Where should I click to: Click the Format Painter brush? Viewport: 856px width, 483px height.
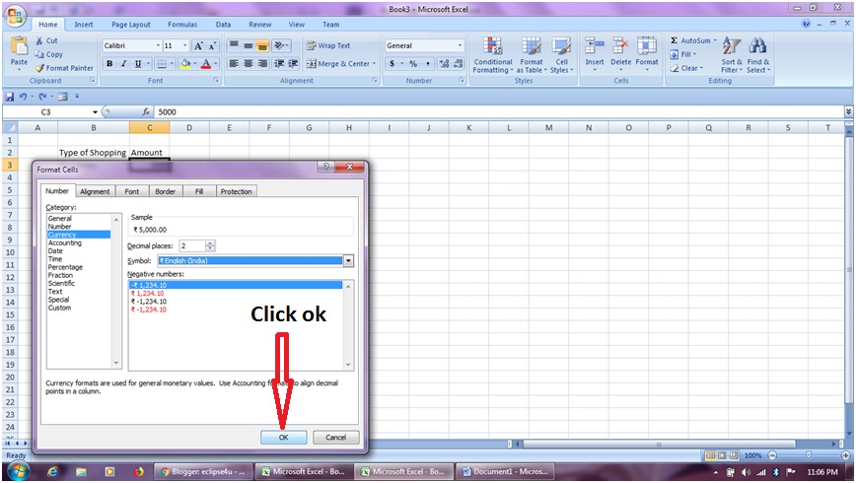pos(39,68)
